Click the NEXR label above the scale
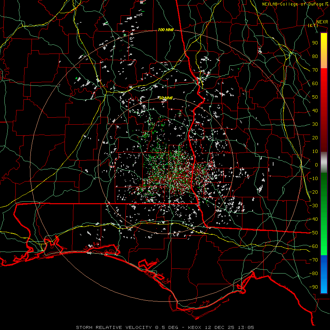 pyautogui.click(x=322, y=22)
